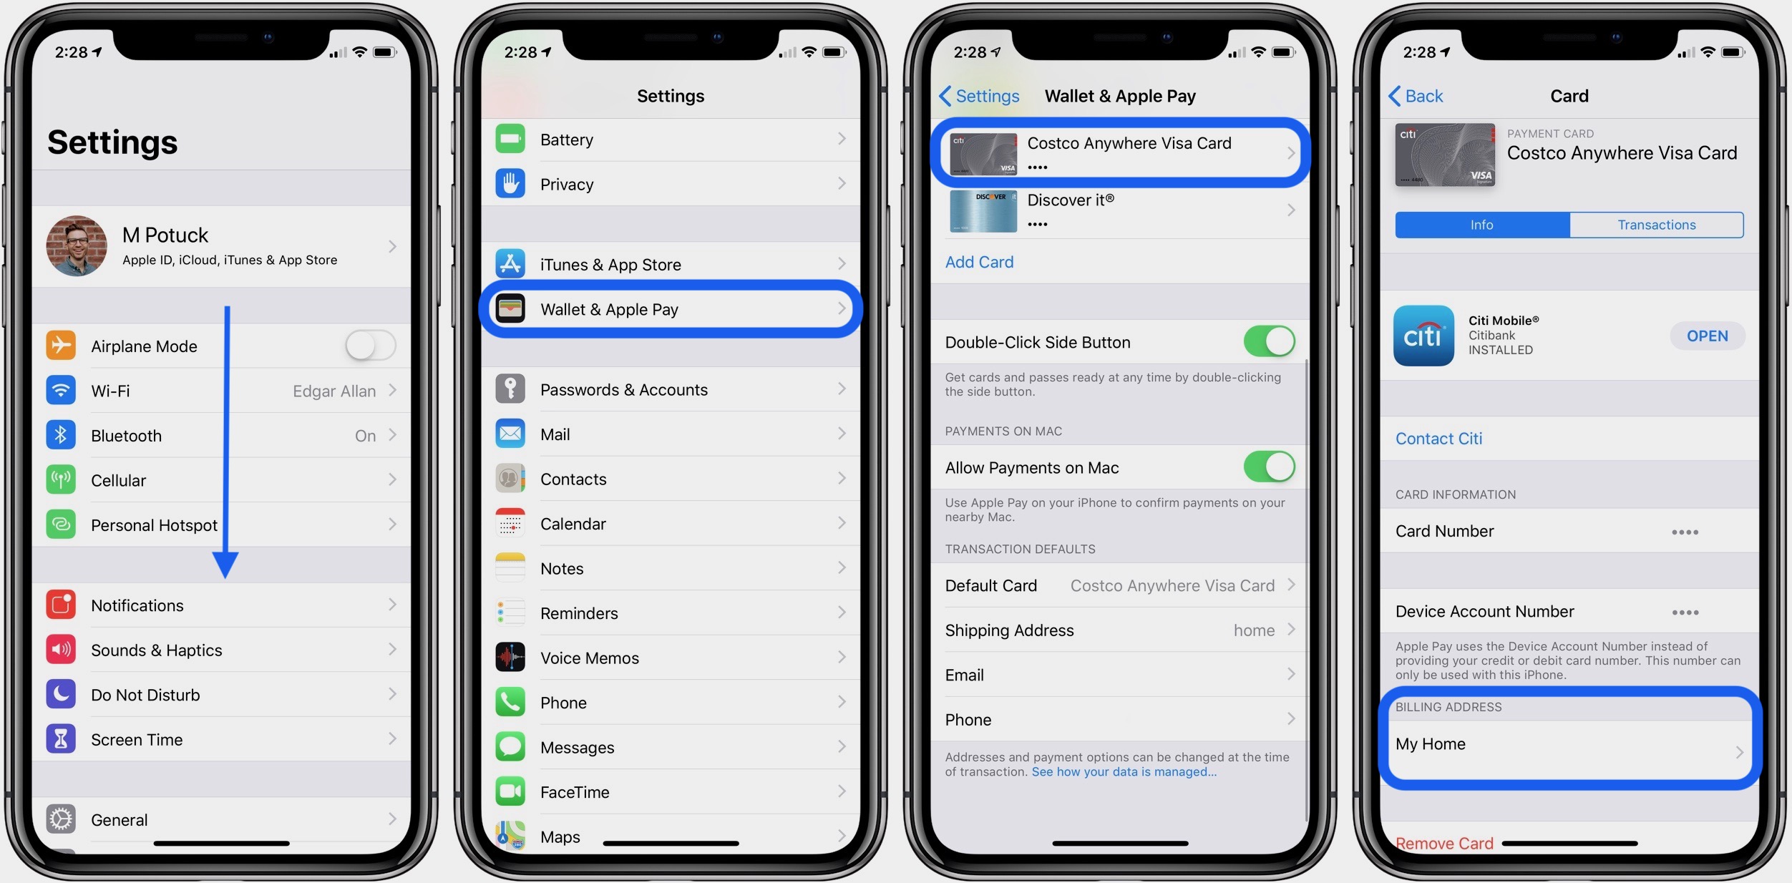Open Wi-Fi settings row

point(223,389)
